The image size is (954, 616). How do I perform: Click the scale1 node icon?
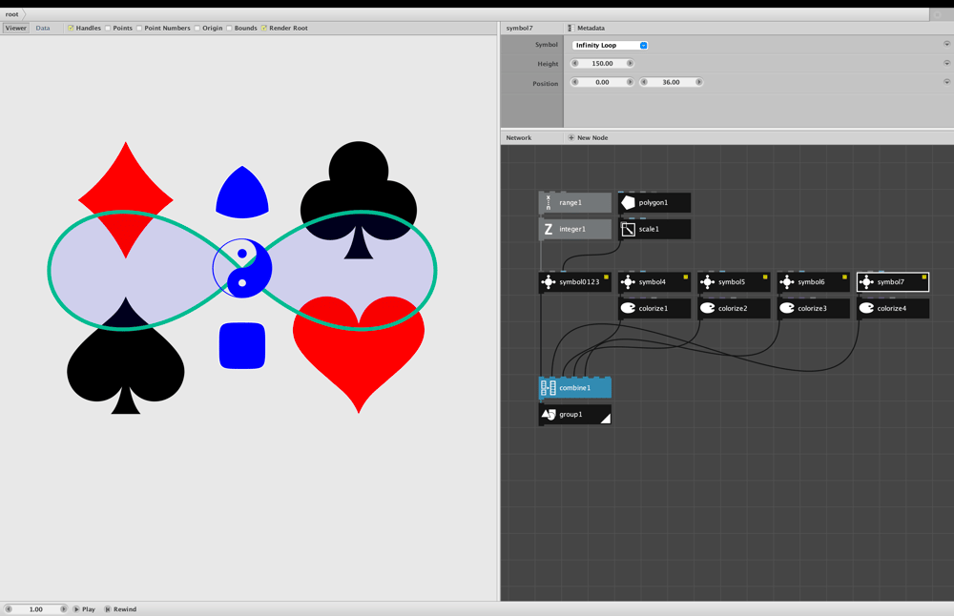(628, 229)
